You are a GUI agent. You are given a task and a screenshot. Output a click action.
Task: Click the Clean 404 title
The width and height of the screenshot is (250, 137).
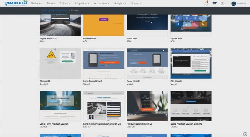[x=45, y=81]
